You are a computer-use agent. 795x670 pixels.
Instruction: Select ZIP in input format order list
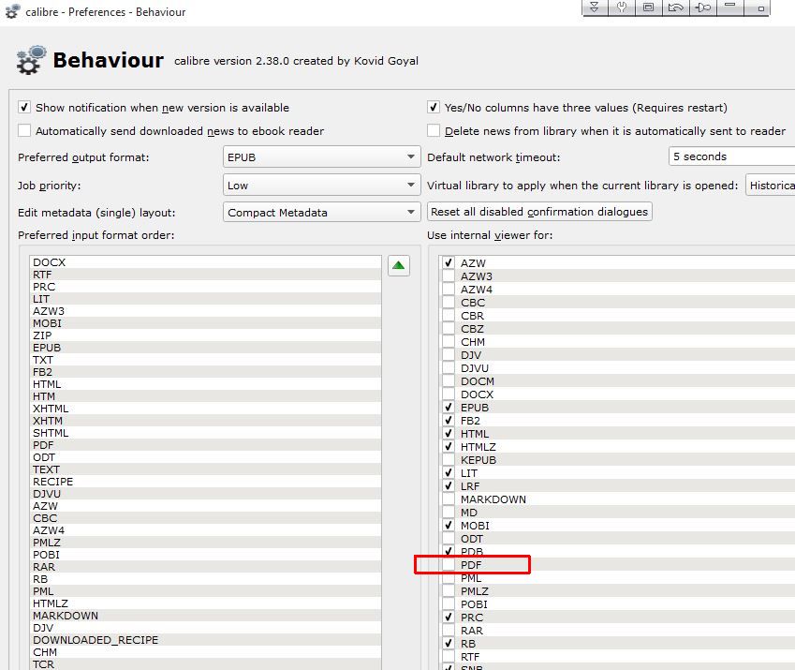pyautogui.click(x=205, y=335)
